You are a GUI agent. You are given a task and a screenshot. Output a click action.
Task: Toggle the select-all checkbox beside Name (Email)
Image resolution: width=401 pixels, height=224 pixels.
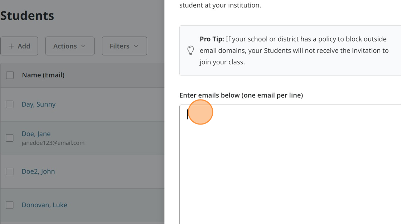[x=10, y=75]
